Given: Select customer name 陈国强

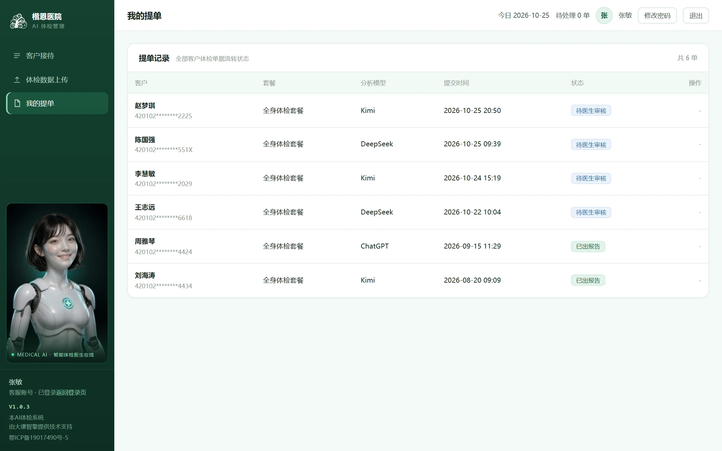Looking at the screenshot, I should [x=145, y=140].
